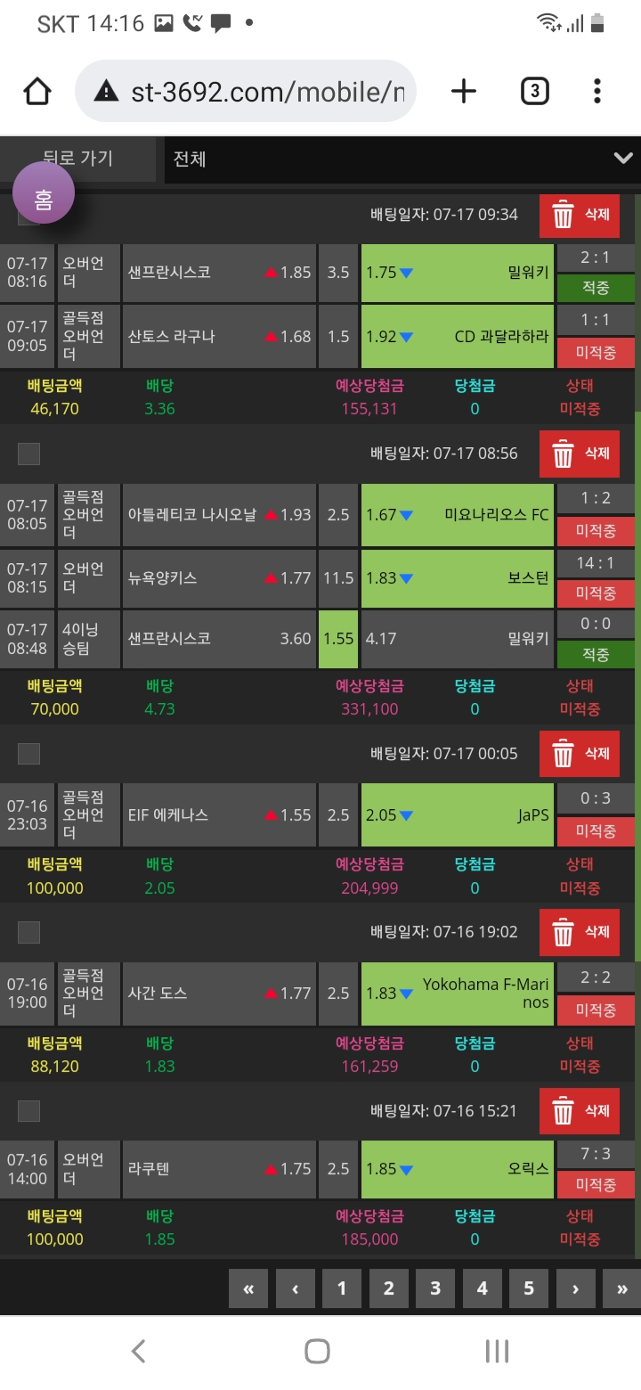
Task: Go to next page with › arrow
Action: [x=576, y=1288]
